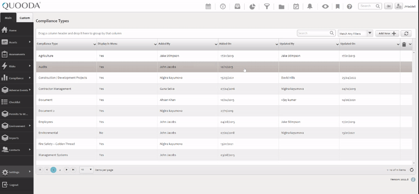This screenshot has width=419, height=194.
Task: Select the Fire Safety – Golden Thread row
Action: click(224, 144)
